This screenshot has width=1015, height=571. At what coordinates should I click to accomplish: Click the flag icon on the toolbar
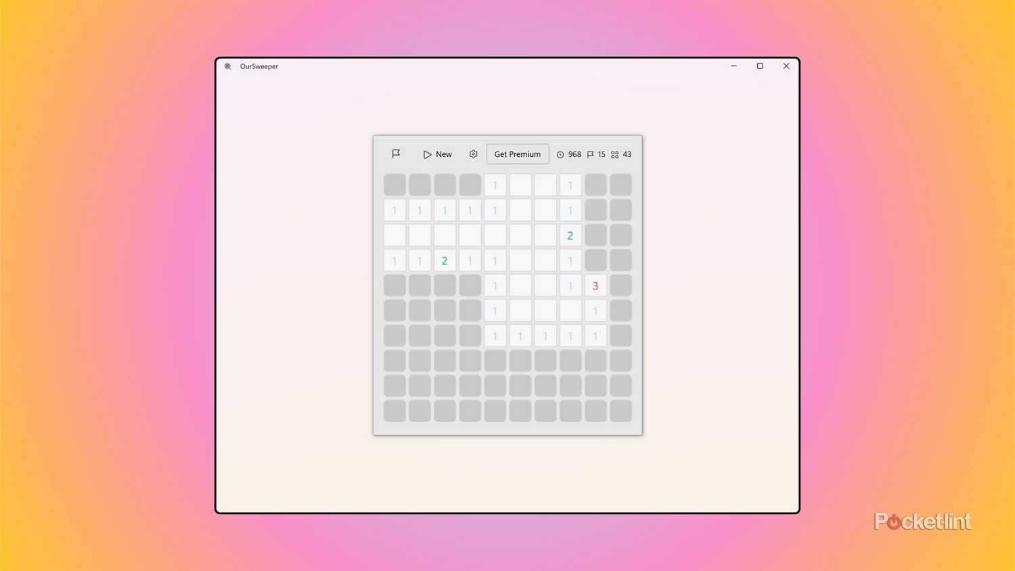(x=396, y=154)
